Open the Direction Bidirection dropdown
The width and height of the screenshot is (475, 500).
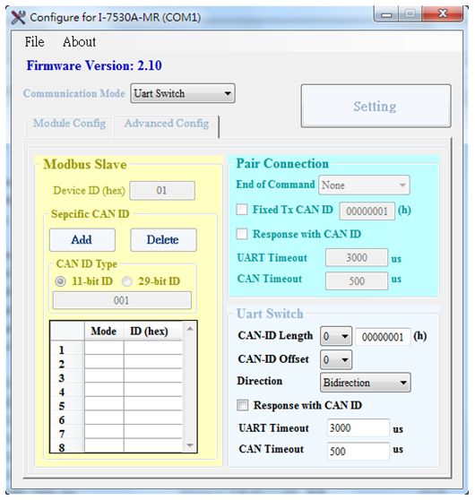pyautogui.click(x=366, y=383)
